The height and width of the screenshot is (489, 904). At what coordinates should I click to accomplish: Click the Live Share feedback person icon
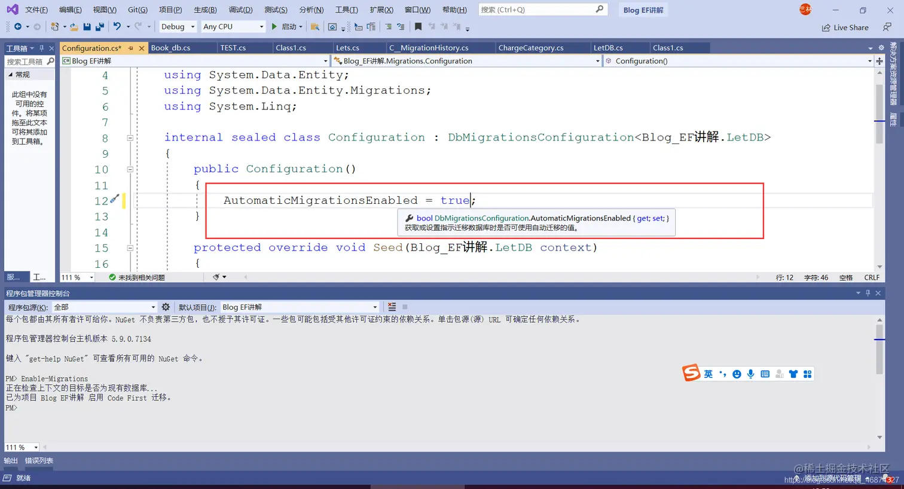tap(887, 27)
